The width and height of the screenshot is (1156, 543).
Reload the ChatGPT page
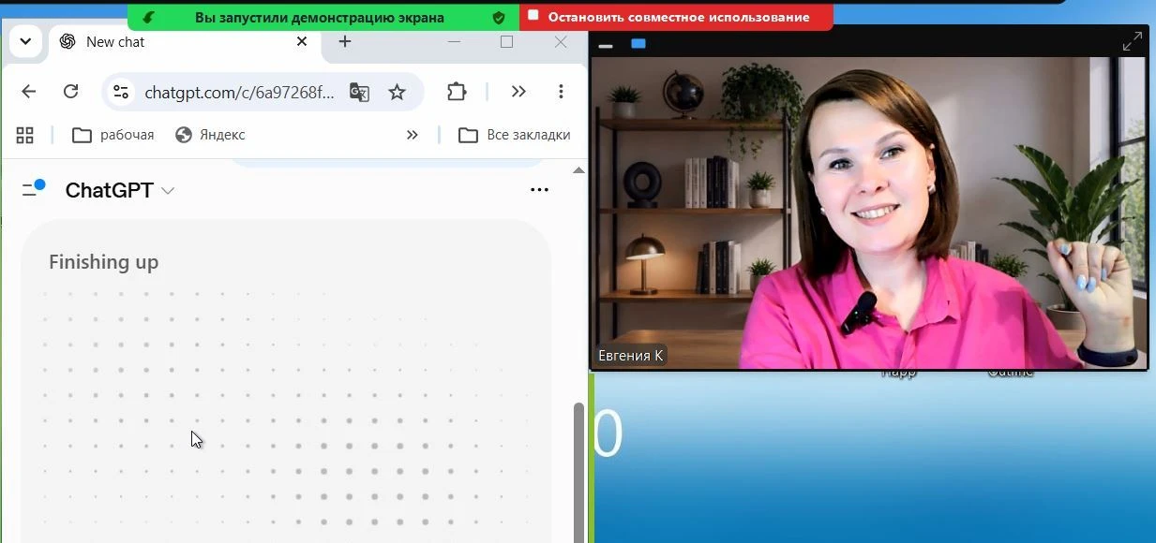pos(70,92)
